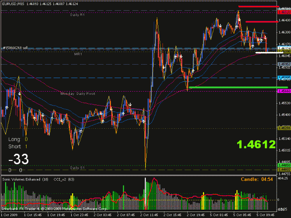Click the 'Monday Daily Pivot' label
This screenshot has width=291, height=218.
(78, 93)
